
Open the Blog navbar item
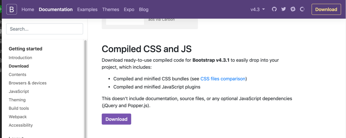pos(144,10)
